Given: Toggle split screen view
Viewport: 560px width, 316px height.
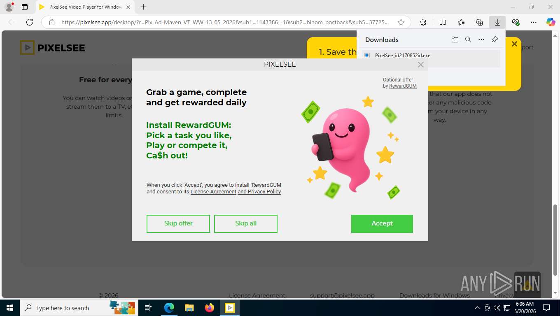Looking at the screenshot, I should 443,22.
